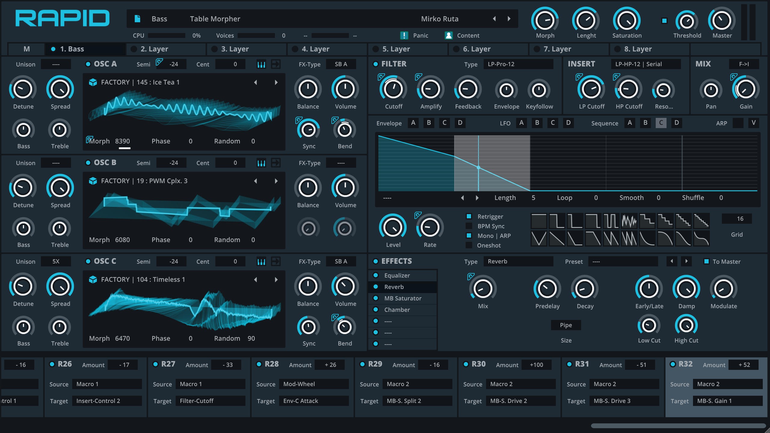Click modulation tag icon on Amplify knob

coord(418,77)
